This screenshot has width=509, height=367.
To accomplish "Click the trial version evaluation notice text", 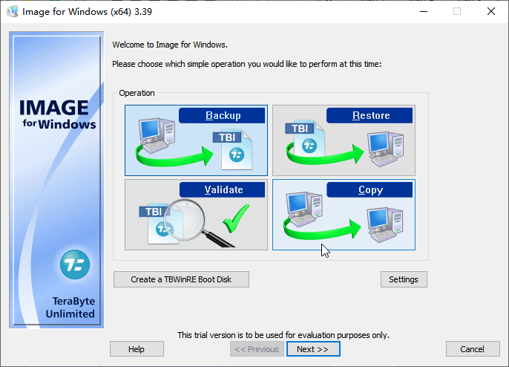I will coord(283,335).
